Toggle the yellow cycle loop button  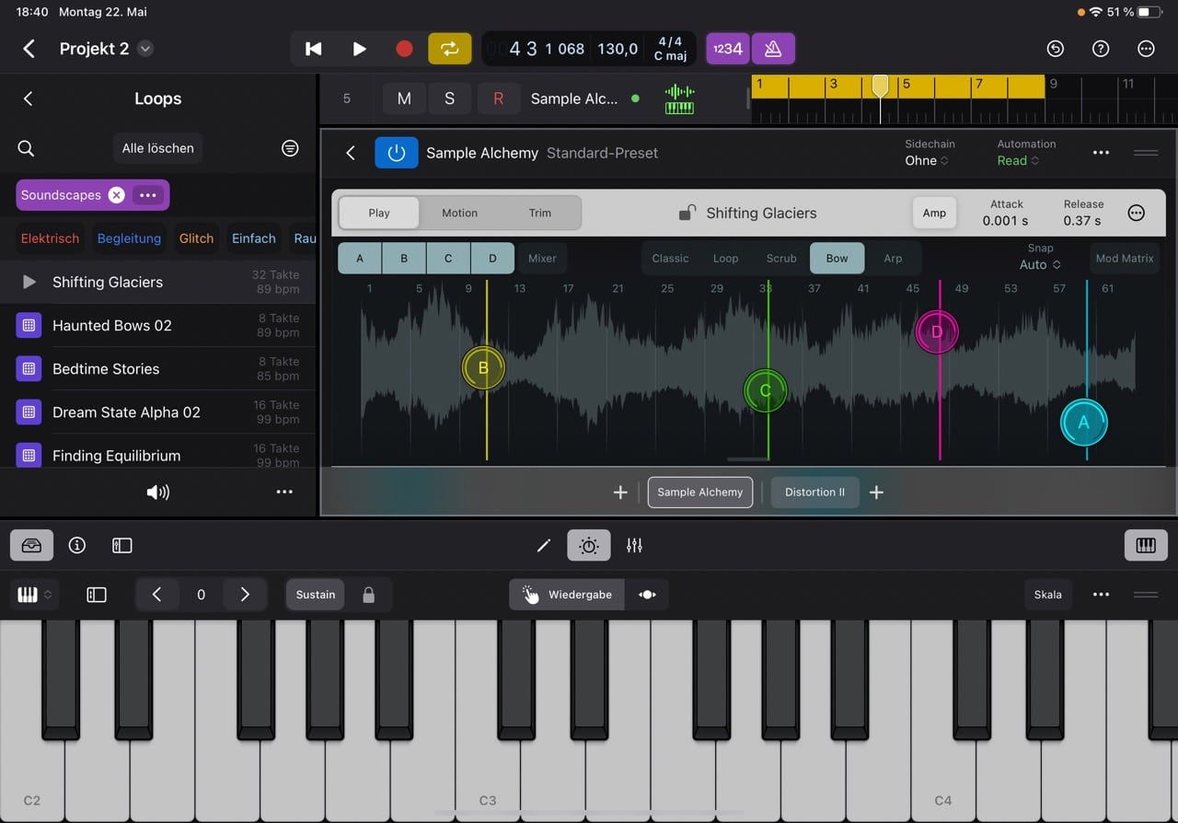(449, 49)
